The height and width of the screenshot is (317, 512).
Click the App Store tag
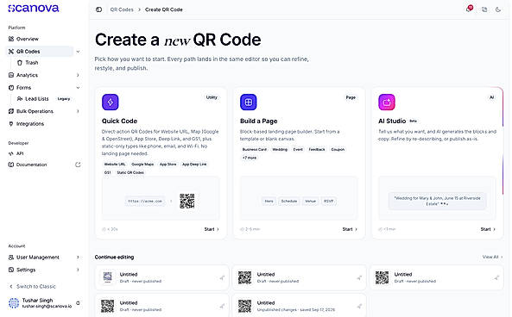[168, 165]
